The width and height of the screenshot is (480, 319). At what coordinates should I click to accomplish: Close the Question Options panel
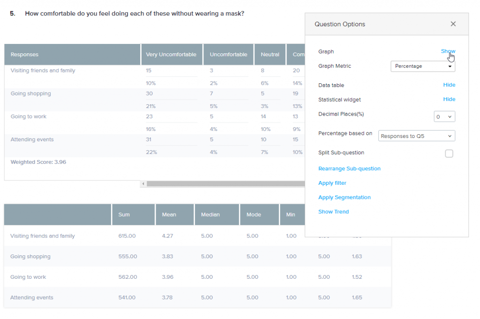pyautogui.click(x=453, y=23)
